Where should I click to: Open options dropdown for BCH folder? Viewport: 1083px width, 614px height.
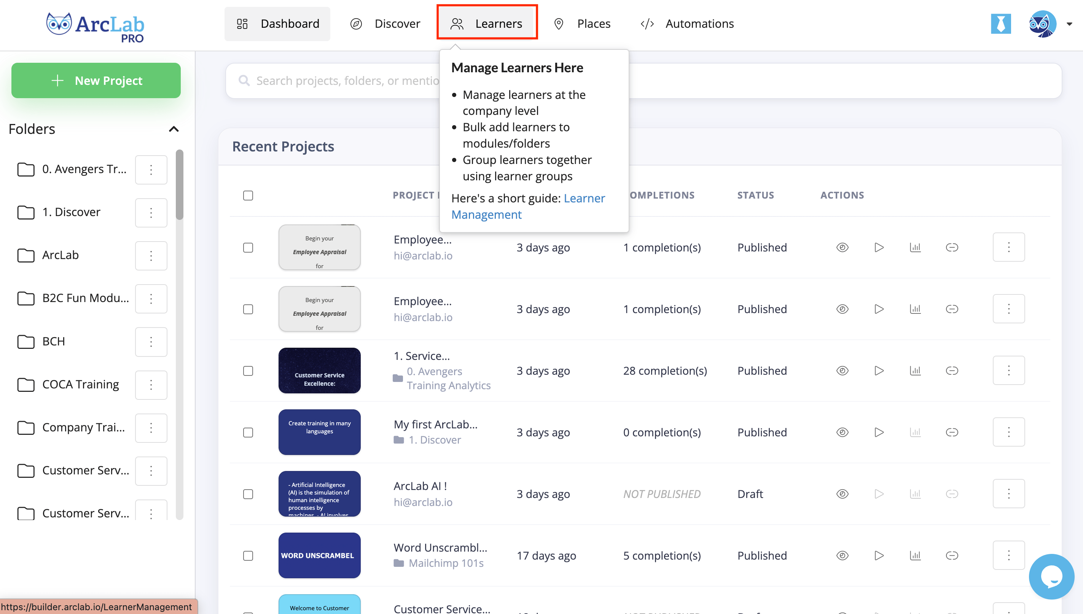pyautogui.click(x=151, y=342)
